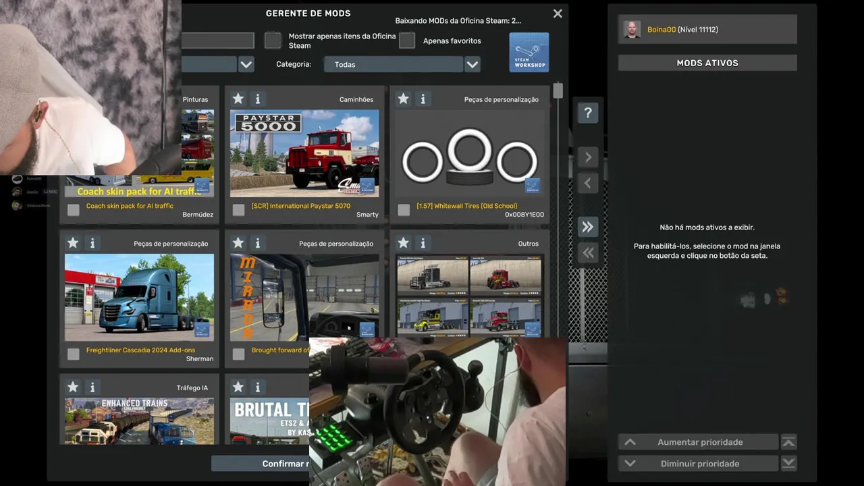Image resolution: width=864 pixels, height=486 pixels.
Task: Select Enhanced Trains thumbnail
Action: [139, 421]
